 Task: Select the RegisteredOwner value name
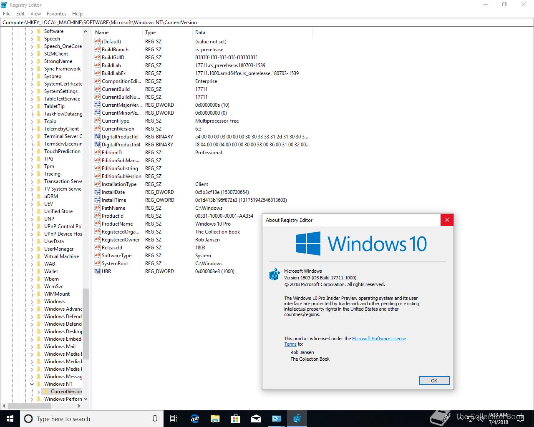coord(121,240)
